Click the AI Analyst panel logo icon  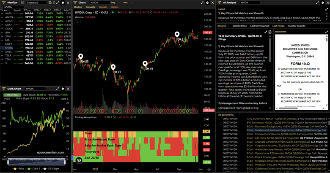coord(219,3)
